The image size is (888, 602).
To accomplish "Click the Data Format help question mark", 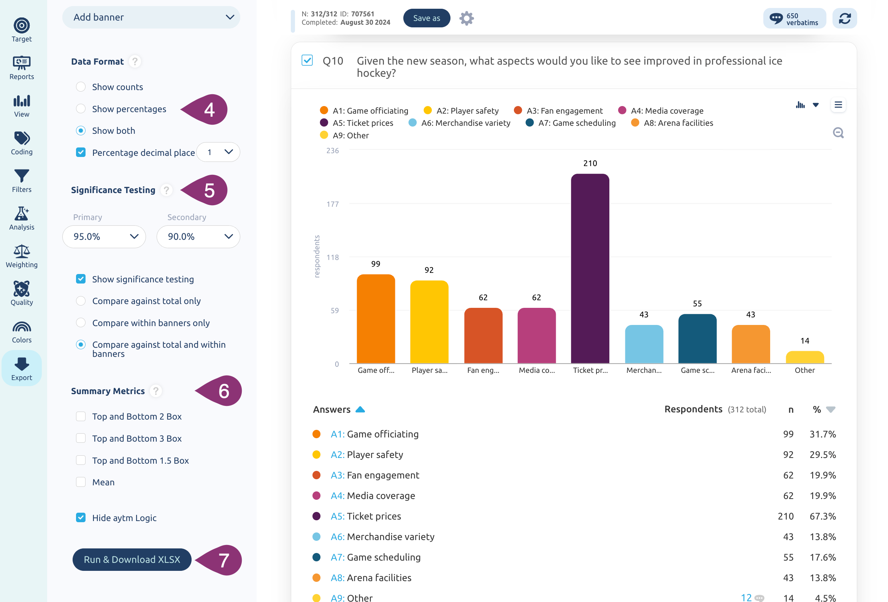I will tap(135, 61).
